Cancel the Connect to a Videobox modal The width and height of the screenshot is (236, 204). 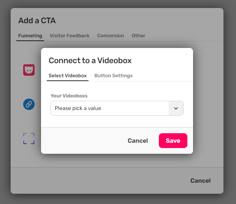pyautogui.click(x=138, y=141)
